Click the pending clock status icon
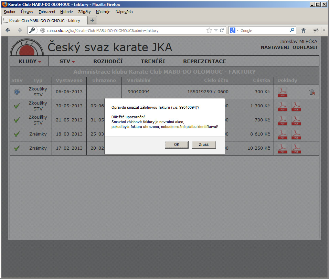Image resolution: width=329 pixels, height=279 pixels. [x=17, y=92]
